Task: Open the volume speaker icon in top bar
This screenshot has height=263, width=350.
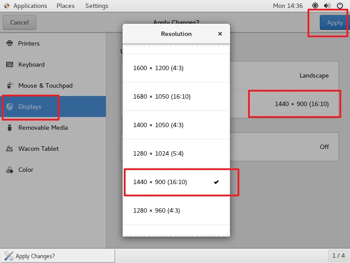Action: pyautogui.click(x=327, y=6)
